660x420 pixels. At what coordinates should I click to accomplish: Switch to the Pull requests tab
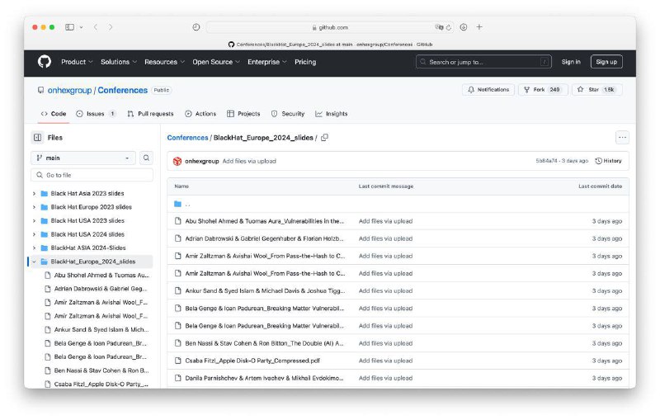(150, 114)
